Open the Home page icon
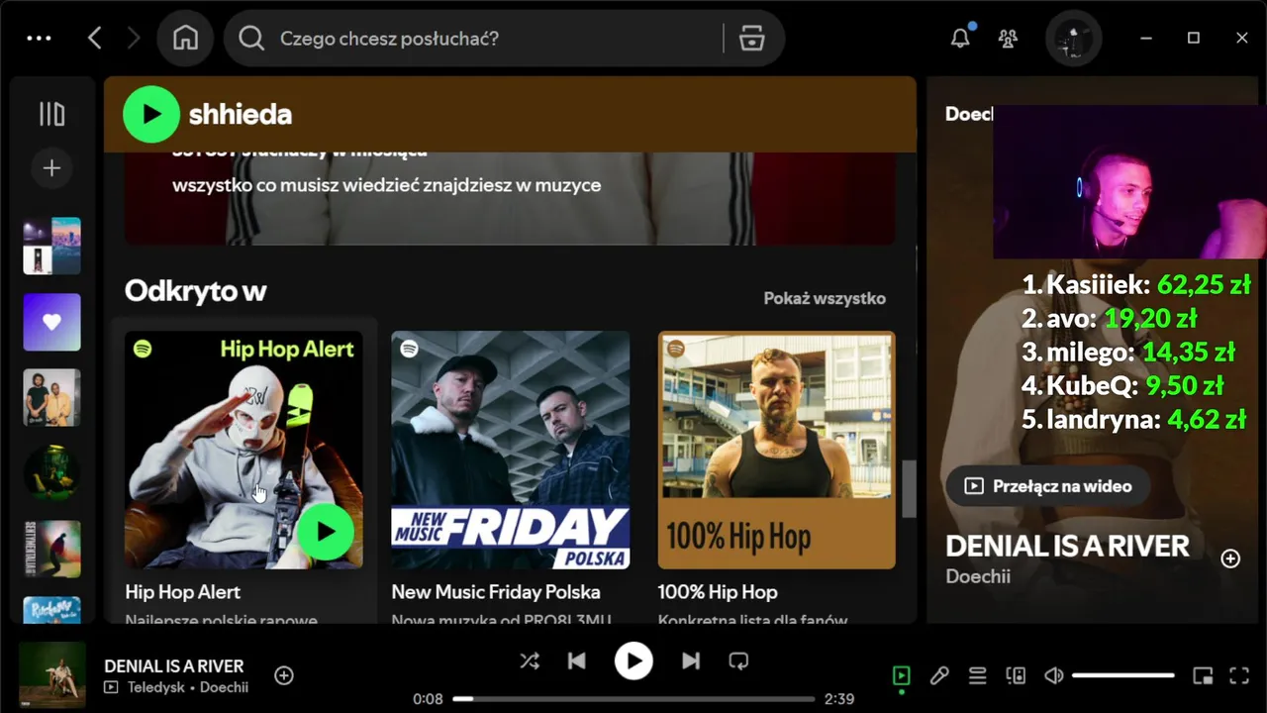 185,39
